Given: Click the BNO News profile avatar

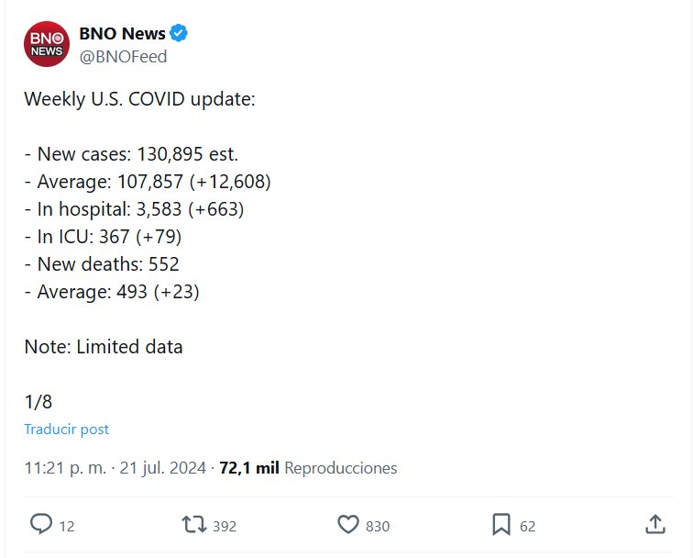Looking at the screenshot, I should [x=47, y=43].
